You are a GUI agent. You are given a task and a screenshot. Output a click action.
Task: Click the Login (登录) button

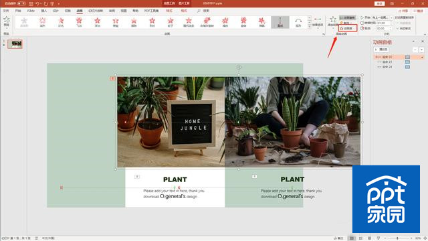click(379, 3)
